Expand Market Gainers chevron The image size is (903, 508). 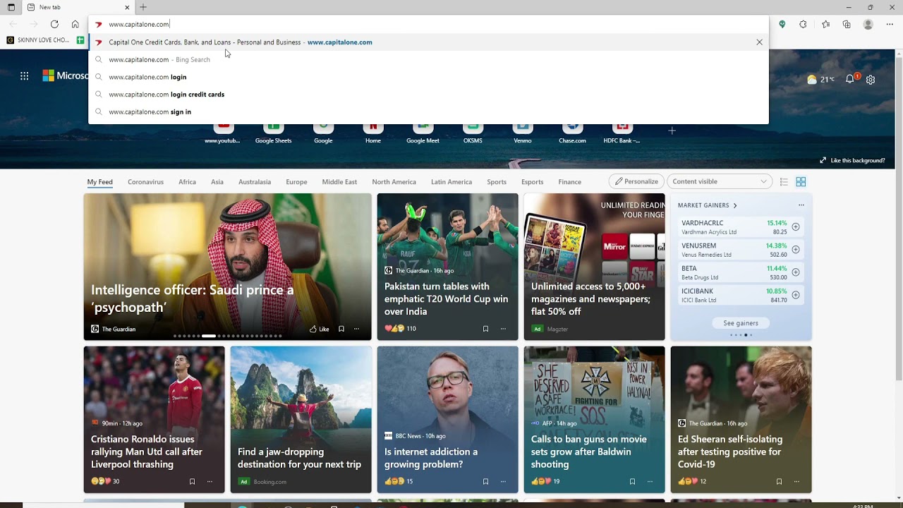pos(735,205)
